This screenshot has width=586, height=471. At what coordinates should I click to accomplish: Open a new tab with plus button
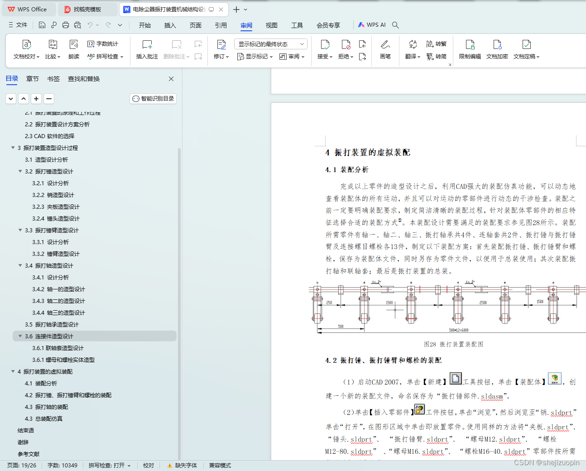tap(236, 9)
